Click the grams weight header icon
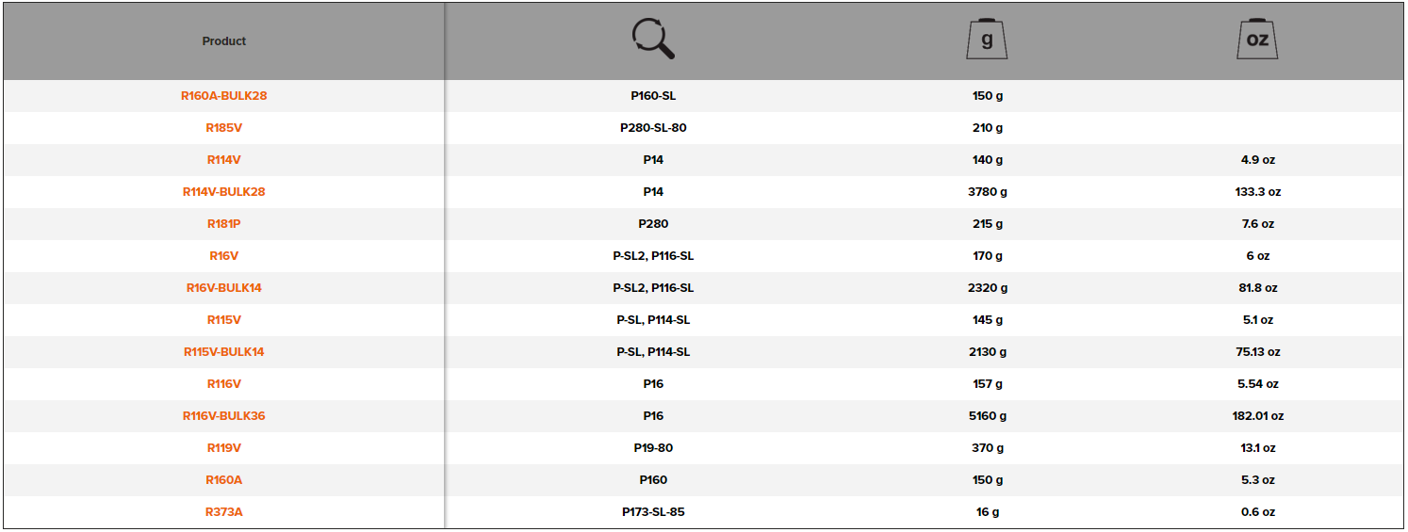1408x532 pixels. [987, 40]
